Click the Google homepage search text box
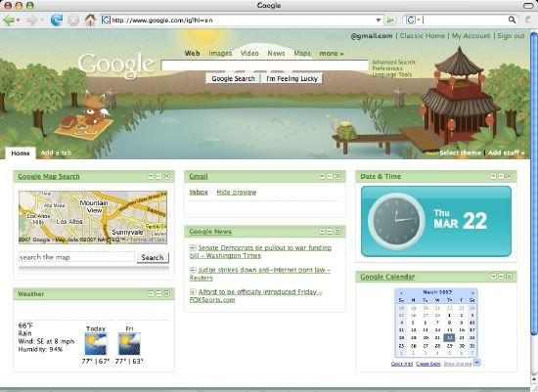This screenshot has height=392, width=538. tap(264, 65)
